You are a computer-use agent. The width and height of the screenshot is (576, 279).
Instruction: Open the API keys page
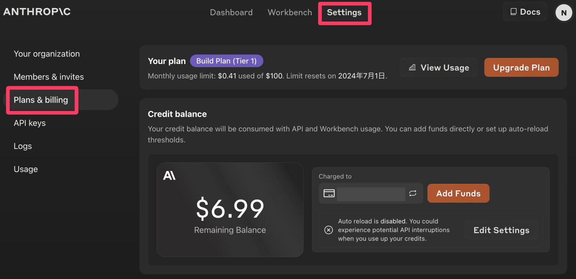pos(30,123)
